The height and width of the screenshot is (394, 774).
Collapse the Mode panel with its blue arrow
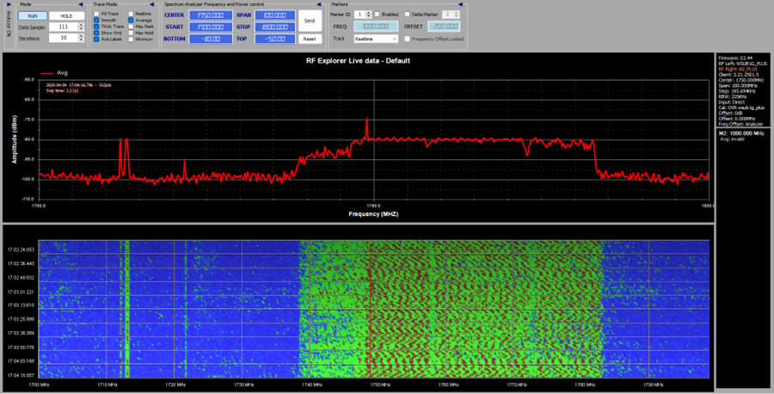pyautogui.click(x=83, y=4)
